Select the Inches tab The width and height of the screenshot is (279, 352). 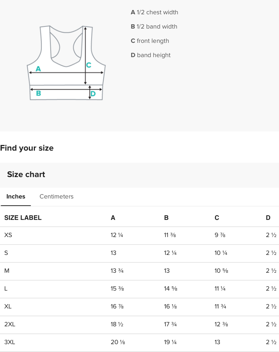(16, 196)
